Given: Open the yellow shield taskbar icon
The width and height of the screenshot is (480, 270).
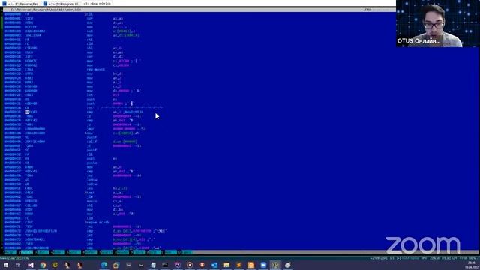Looking at the screenshot, I should pos(55,265).
